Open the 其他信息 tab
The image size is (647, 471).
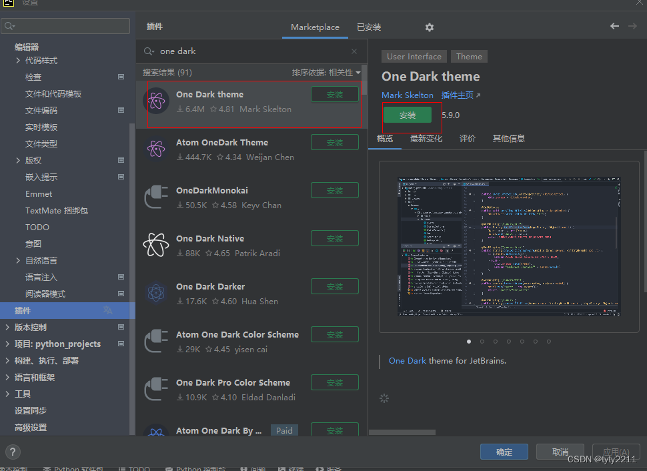[508, 139]
